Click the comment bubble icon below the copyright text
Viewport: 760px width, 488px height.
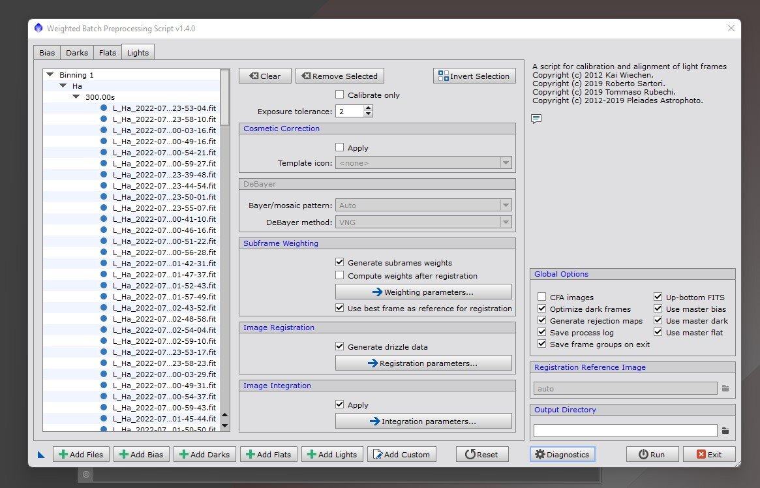[536, 119]
